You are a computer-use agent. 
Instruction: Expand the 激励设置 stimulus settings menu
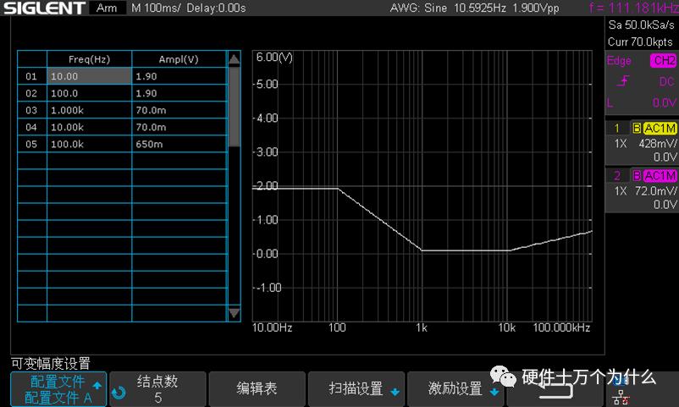[455, 389]
